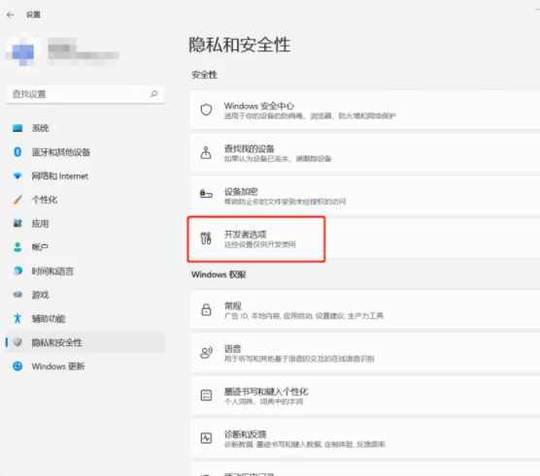The width and height of the screenshot is (540, 476).
Task: Click the chart icon for 诊断和反馈
Action: pyautogui.click(x=206, y=438)
